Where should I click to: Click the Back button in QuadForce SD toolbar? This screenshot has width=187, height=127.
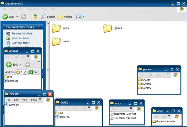pyautogui.click(x=8, y=17)
